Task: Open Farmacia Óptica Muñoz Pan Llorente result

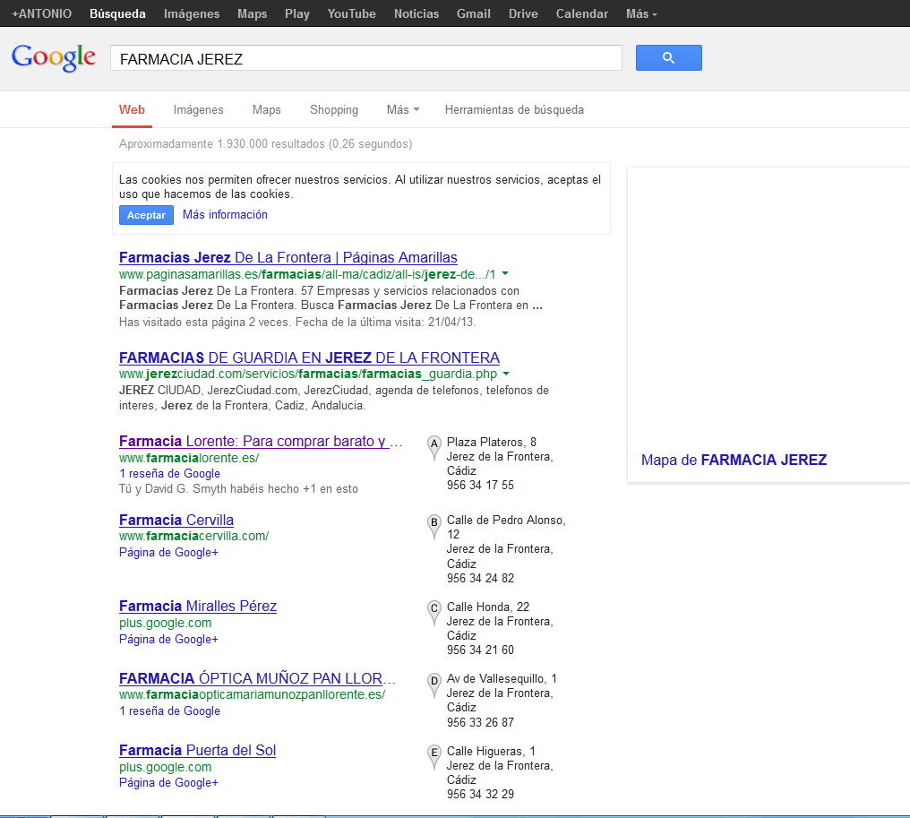Action: (x=257, y=678)
